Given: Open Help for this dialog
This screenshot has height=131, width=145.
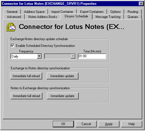Looking at the screenshot, I should coord(132,124).
